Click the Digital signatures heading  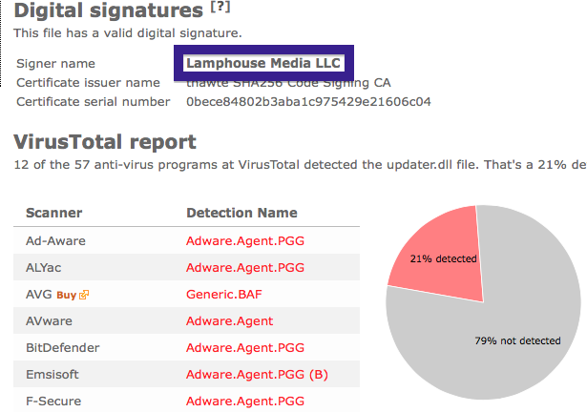pos(109,10)
